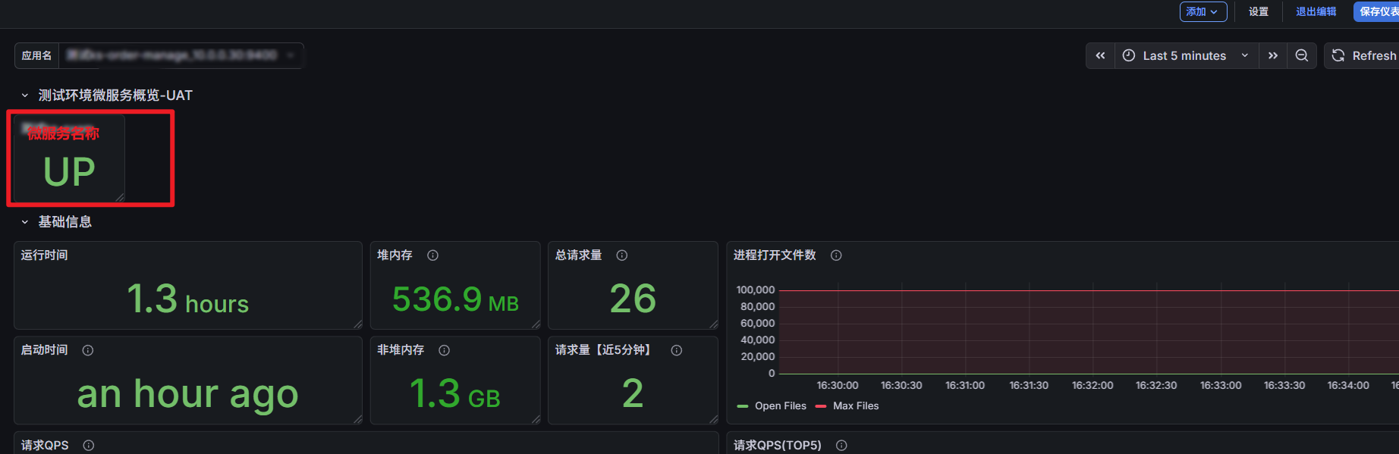The width and height of the screenshot is (1399, 454).
Task: Show info for 非堆内存 panel
Action: pyautogui.click(x=445, y=350)
